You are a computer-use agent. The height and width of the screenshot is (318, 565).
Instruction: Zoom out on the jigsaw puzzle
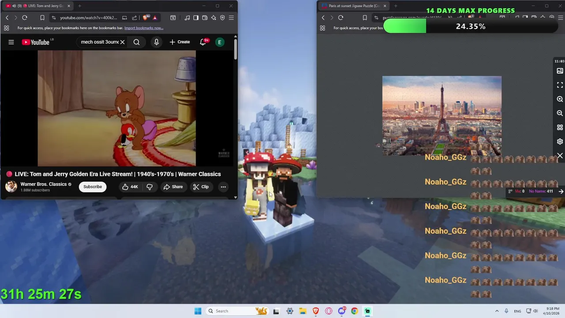coord(560,113)
